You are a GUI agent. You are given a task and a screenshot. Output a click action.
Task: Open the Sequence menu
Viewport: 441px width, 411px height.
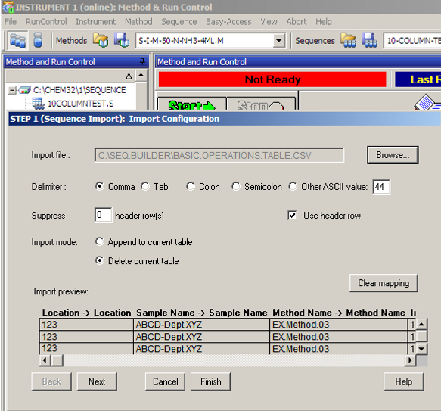click(179, 22)
